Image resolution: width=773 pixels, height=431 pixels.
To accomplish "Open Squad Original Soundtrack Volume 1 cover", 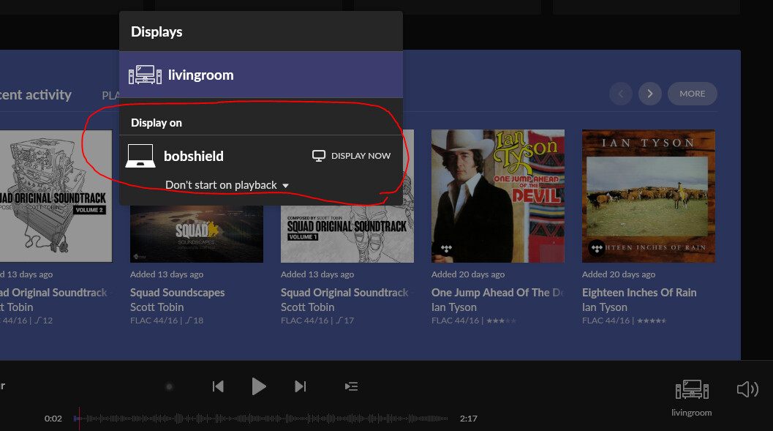I will pos(347,233).
